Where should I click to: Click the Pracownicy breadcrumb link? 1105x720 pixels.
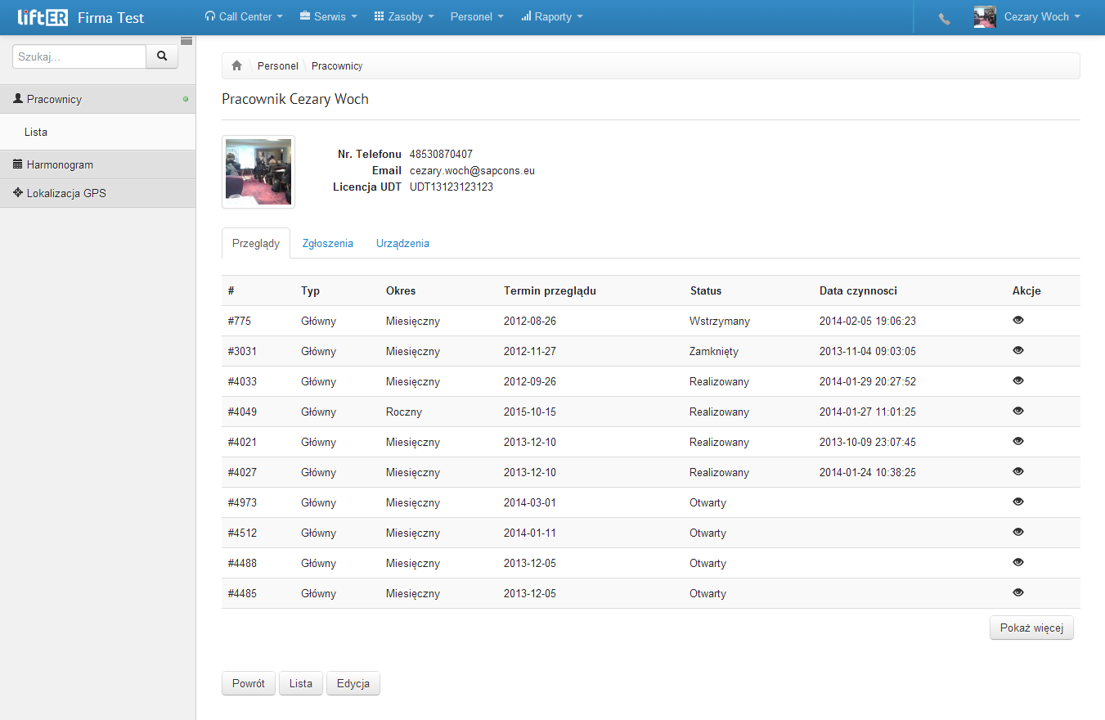(337, 66)
